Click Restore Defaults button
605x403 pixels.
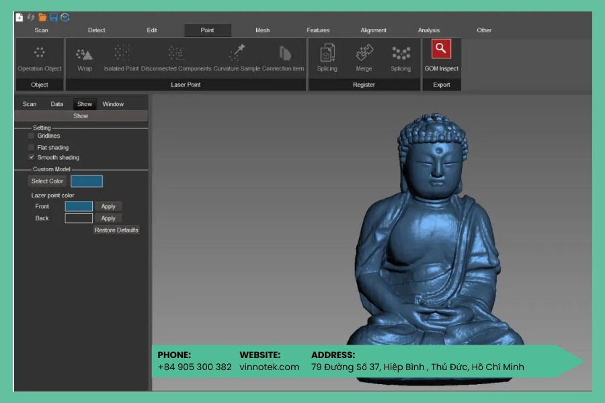(x=116, y=230)
